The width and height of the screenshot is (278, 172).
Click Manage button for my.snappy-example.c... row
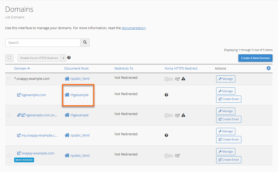tap(226, 131)
